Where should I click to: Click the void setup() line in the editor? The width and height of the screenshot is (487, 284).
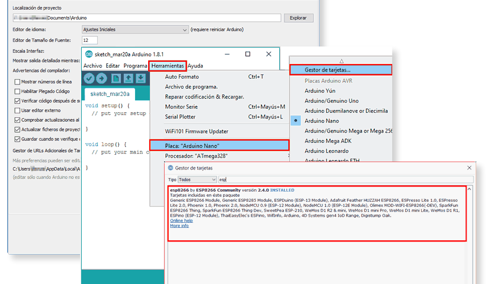pyautogui.click(x=107, y=105)
